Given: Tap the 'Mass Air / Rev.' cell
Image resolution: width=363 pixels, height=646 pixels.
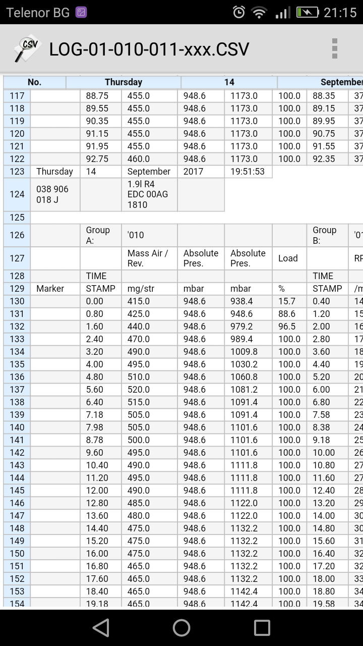Looking at the screenshot, I should (x=149, y=258).
